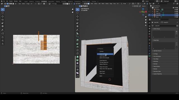This screenshot has width=179, height=100.
Task: Select the UV editor Transform tool
Action: pos(3,26)
